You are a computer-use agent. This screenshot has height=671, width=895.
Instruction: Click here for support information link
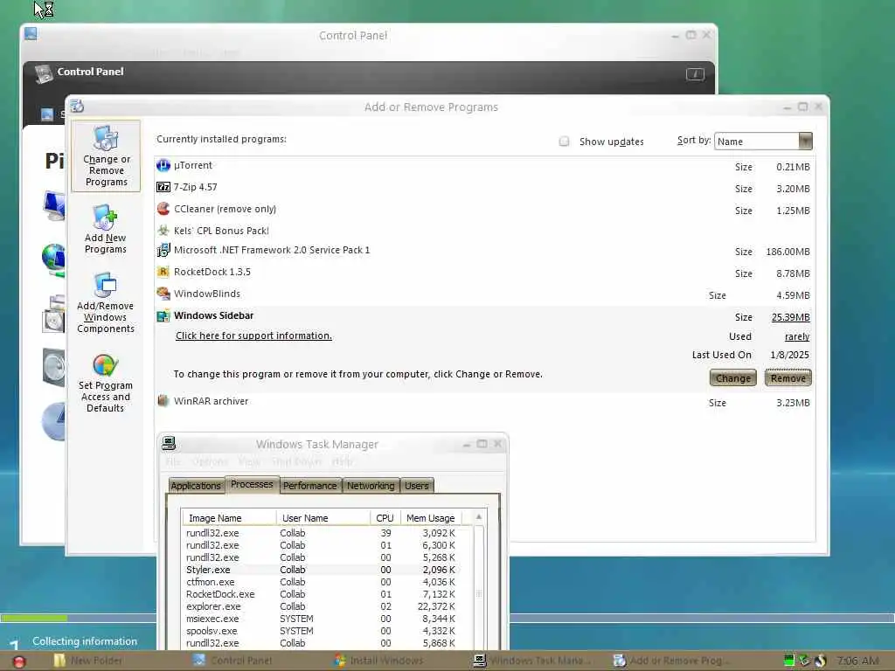tap(253, 335)
